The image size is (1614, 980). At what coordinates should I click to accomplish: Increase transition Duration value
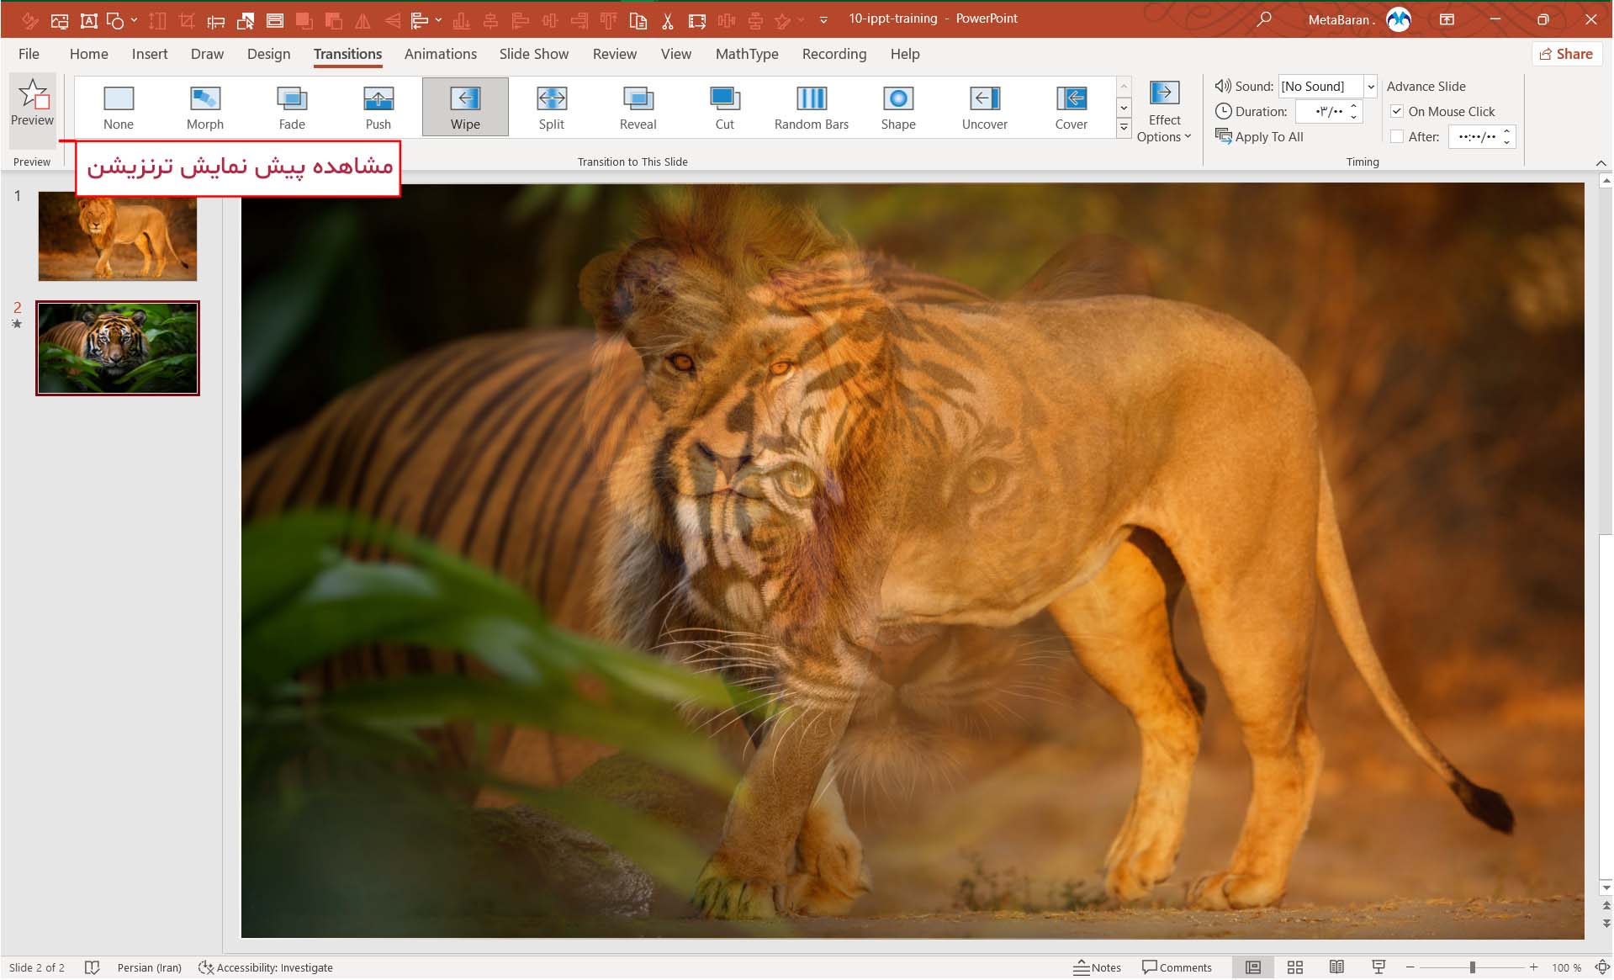point(1353,106)
